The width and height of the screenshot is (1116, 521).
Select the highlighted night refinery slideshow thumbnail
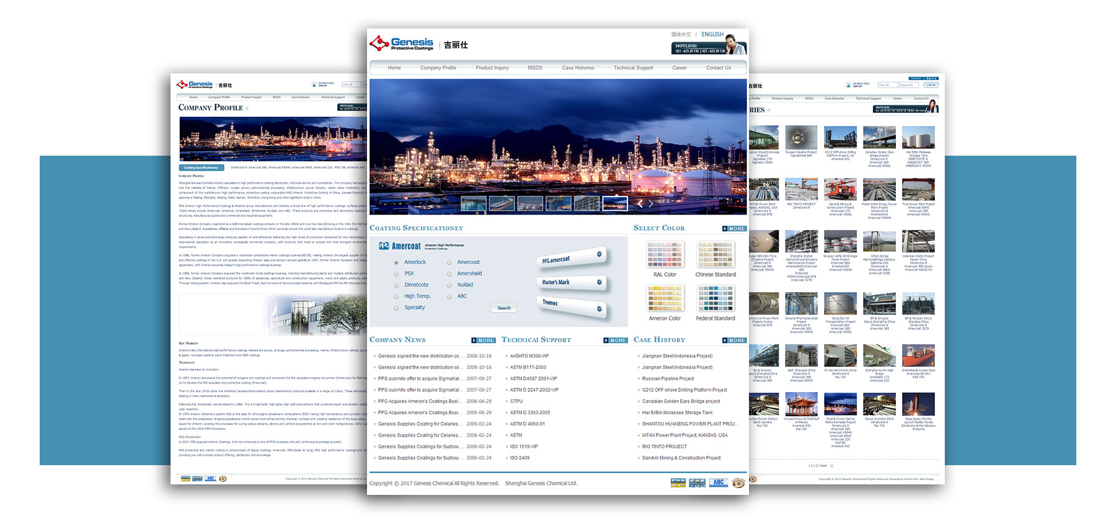tap(615, 203)
